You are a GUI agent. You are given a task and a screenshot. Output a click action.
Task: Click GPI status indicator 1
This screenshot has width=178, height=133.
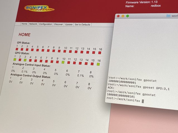pos(17,49)
